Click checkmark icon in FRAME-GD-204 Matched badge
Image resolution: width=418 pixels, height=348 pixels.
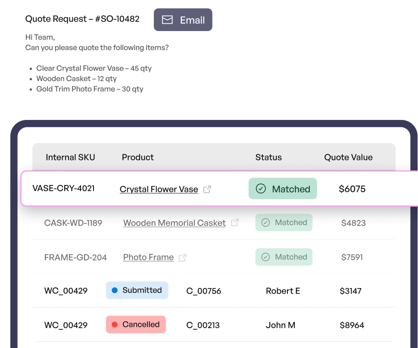[x=266, y=257]
